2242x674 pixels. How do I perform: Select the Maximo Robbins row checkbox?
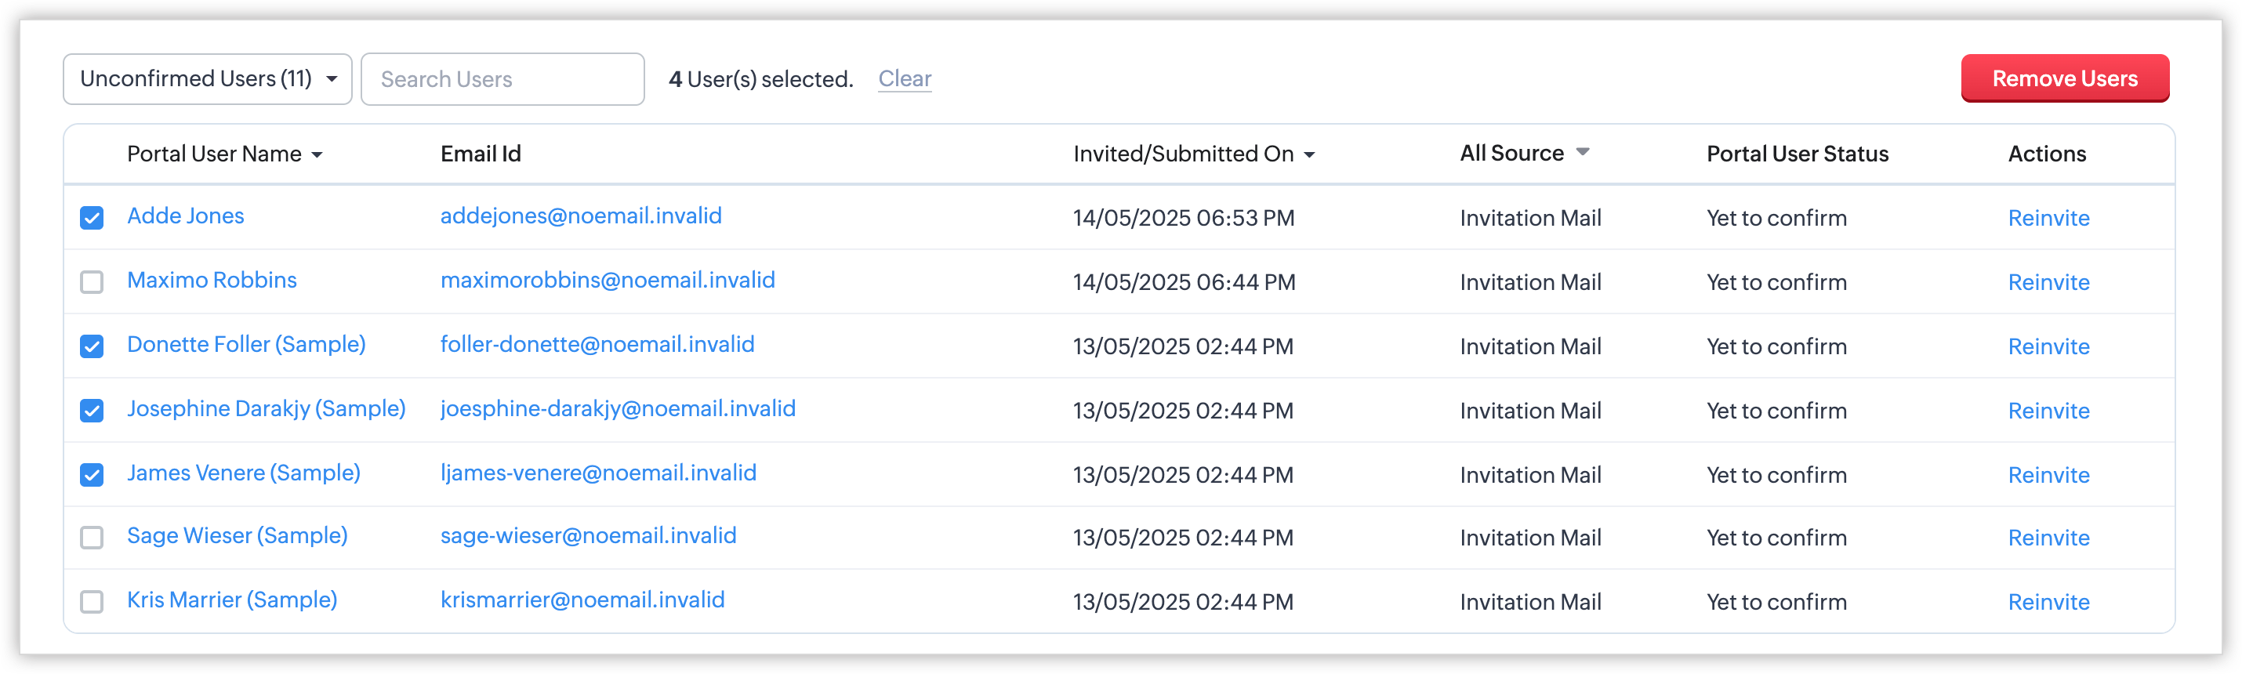92,282
